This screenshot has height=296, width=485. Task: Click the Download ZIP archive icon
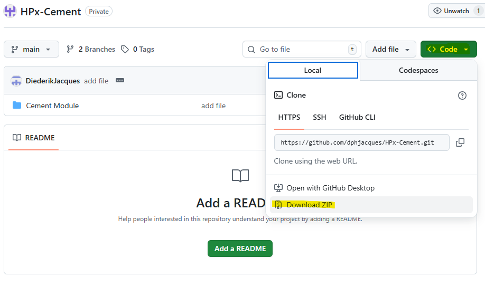[x=278, y=205]
